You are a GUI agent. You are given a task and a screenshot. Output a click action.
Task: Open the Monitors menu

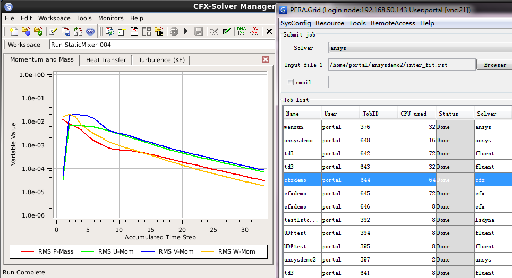click(x=110, y=18)
